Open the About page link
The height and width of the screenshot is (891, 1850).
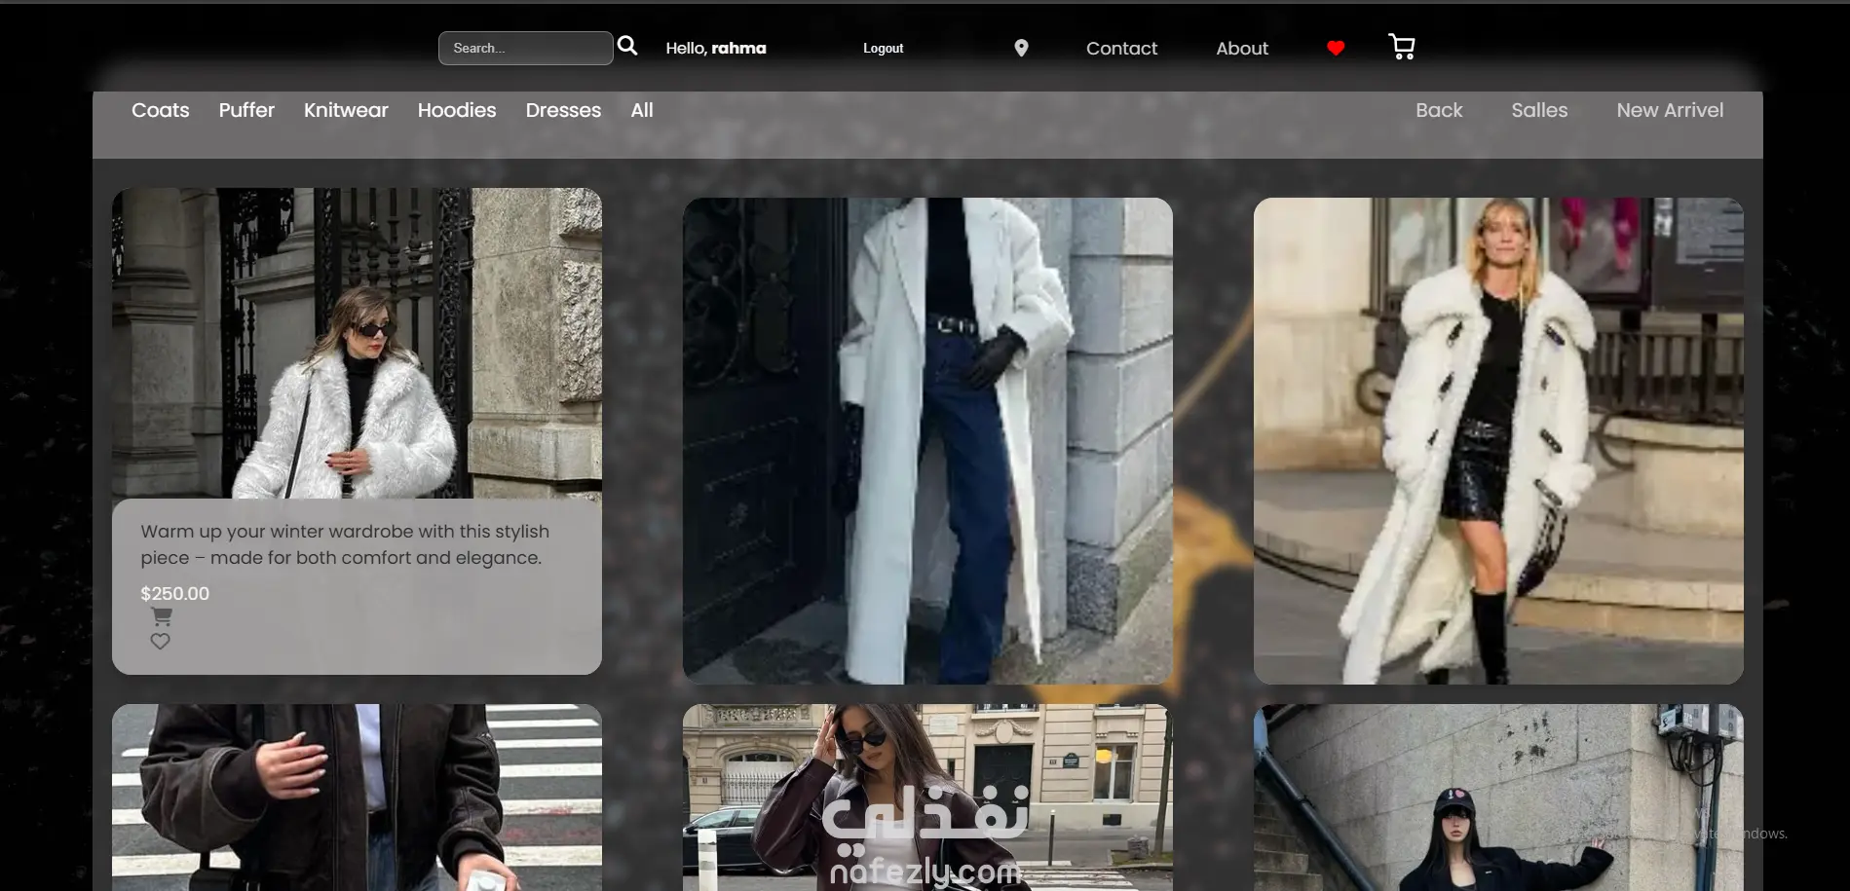click(x=1242, y=48)
